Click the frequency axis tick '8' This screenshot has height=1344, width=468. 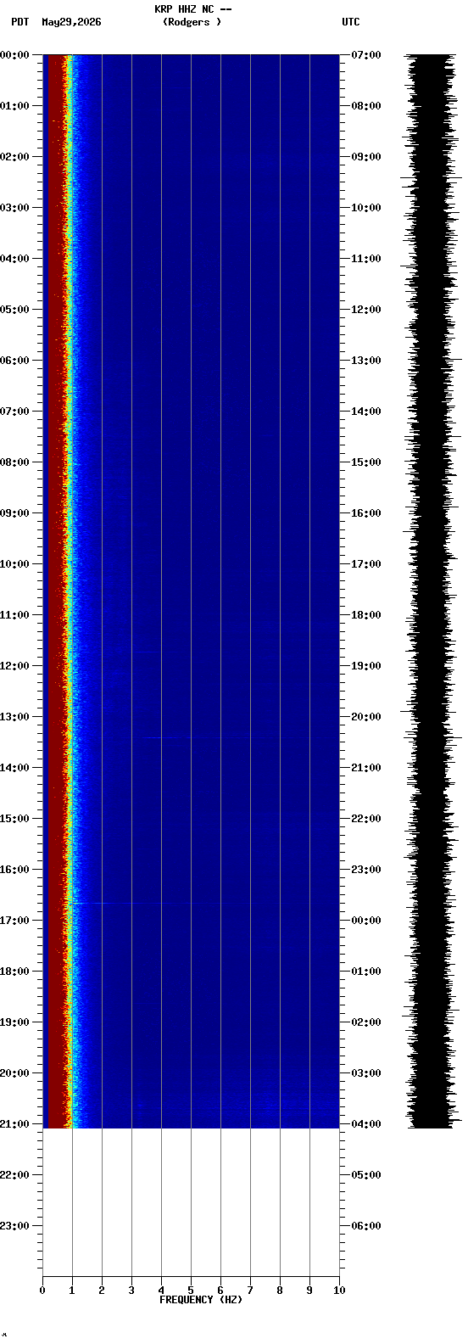pos(280,1291)
